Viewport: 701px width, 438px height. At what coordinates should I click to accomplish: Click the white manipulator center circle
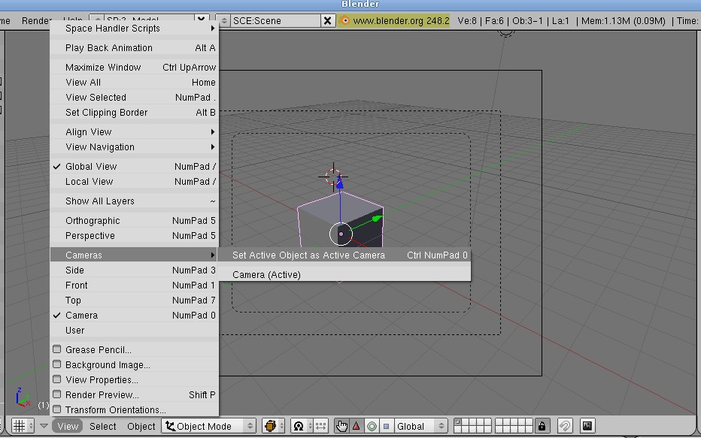pos(341,234)
